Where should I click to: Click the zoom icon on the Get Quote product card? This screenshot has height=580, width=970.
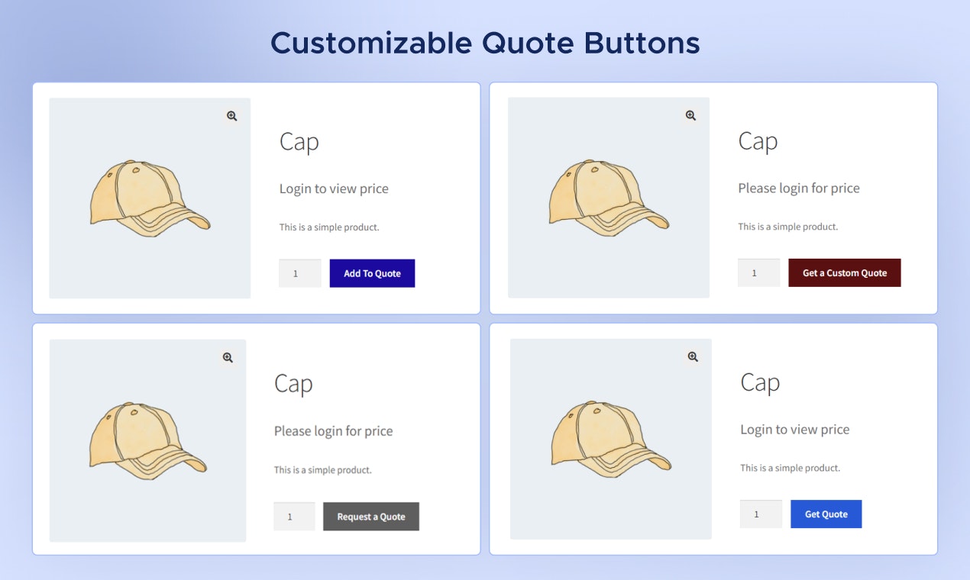pyautogui.click(x=693, y=356)
